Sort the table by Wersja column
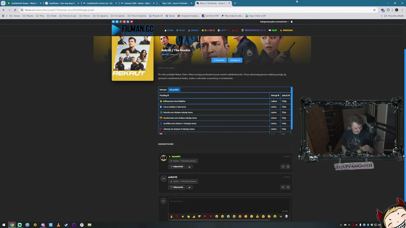Viewport: 406px width, 228px height. point(275,95)
